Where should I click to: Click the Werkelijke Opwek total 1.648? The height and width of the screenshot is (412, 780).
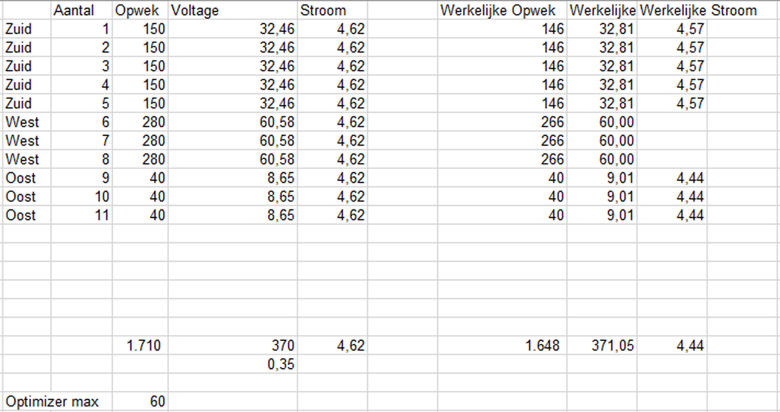[x=502, y=345]
